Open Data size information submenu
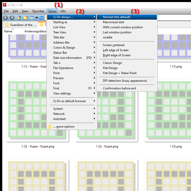The width and height of the screenshot is (191, 191). [72, 58]
